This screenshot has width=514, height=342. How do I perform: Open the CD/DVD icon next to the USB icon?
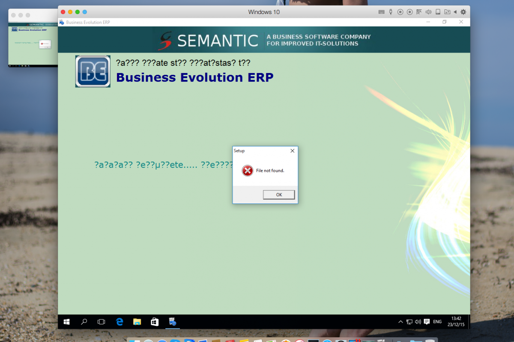(400, 12)
